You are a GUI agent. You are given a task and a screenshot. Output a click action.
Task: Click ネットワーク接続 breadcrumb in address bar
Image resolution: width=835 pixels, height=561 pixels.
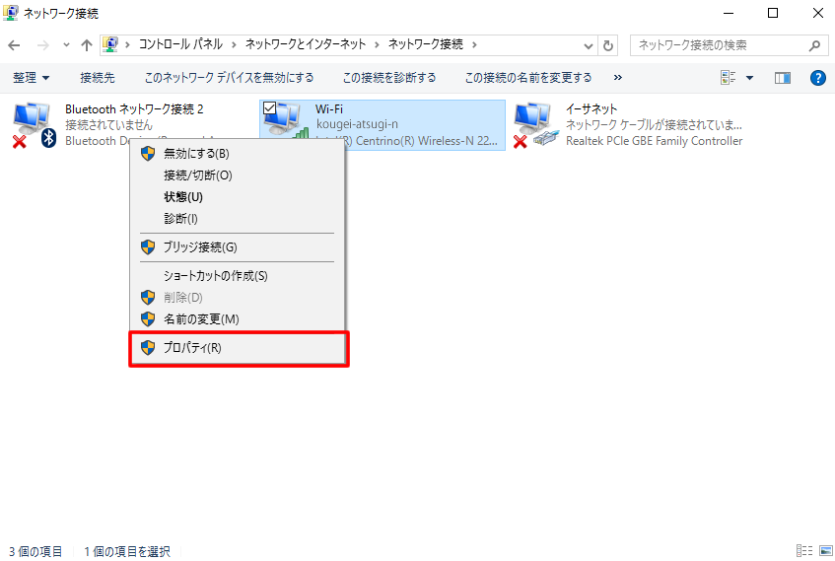click(x=426, y=44)
